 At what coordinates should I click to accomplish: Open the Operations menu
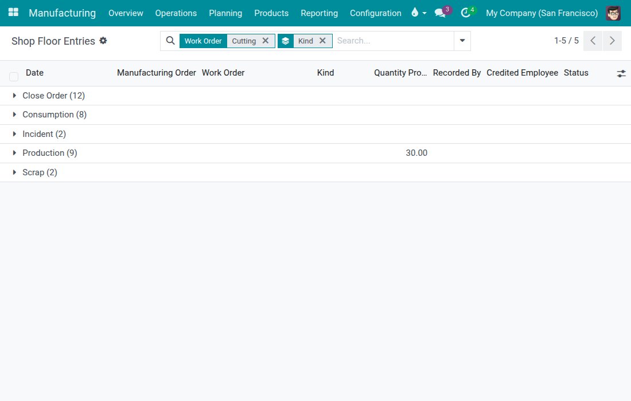point(176,13)
